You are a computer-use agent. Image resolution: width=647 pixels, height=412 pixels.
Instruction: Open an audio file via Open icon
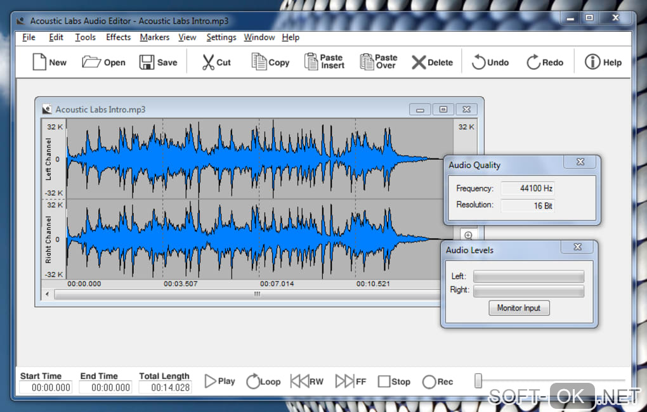(x=92, y=62)
